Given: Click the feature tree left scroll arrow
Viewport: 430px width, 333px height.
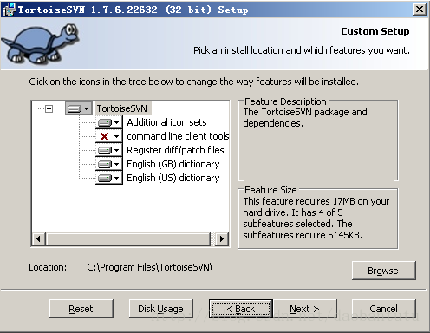Looking at the screenshot, I should [39, 239].
